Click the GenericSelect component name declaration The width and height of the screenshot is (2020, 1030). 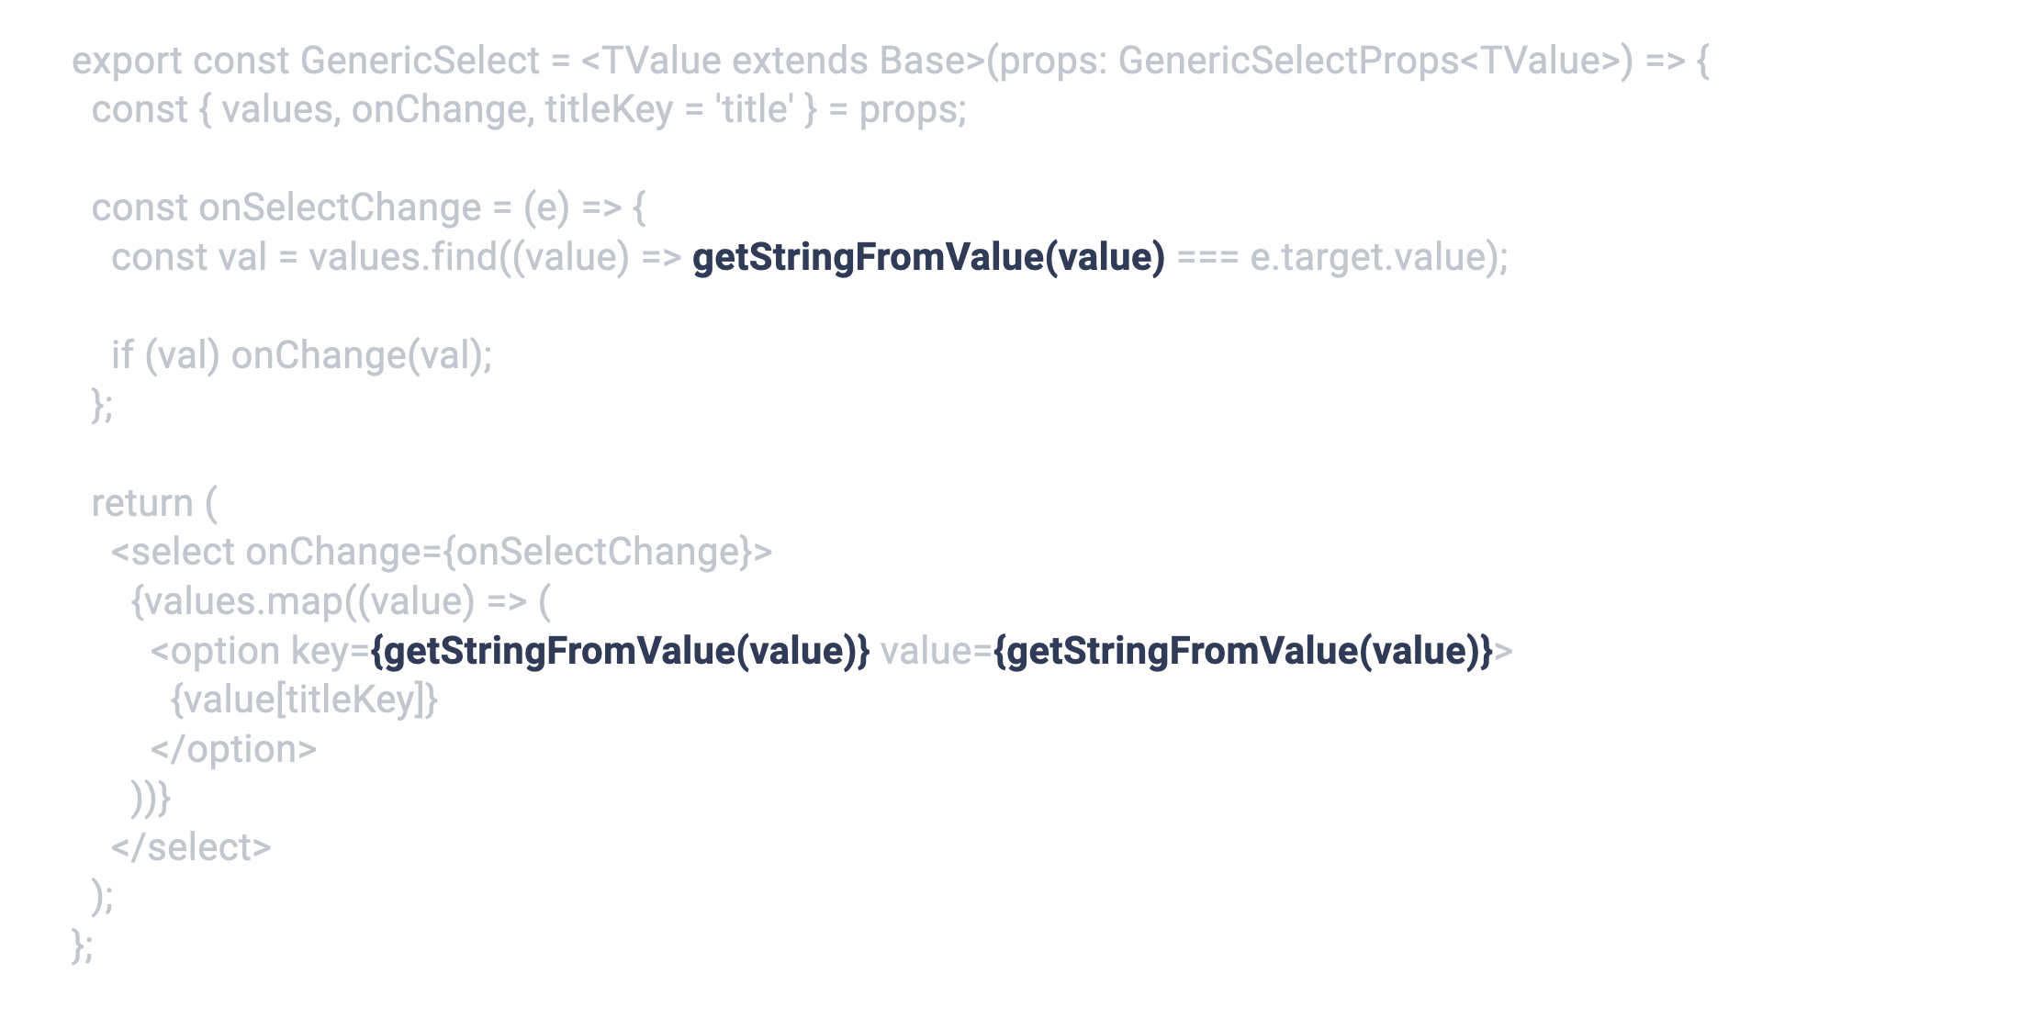420,62
